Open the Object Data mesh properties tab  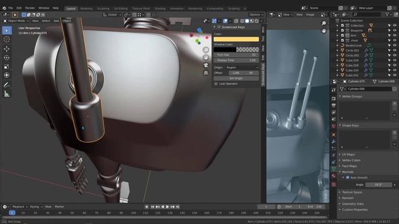point(334,169)
